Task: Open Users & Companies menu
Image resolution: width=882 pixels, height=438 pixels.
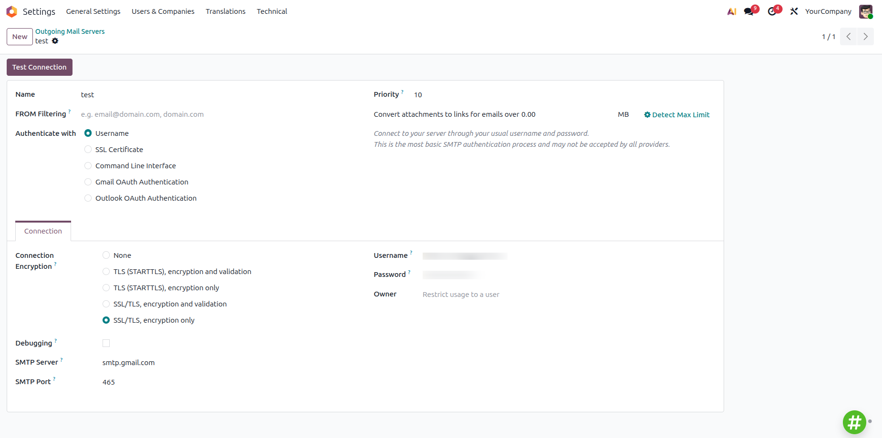Action: coord(163,11)
